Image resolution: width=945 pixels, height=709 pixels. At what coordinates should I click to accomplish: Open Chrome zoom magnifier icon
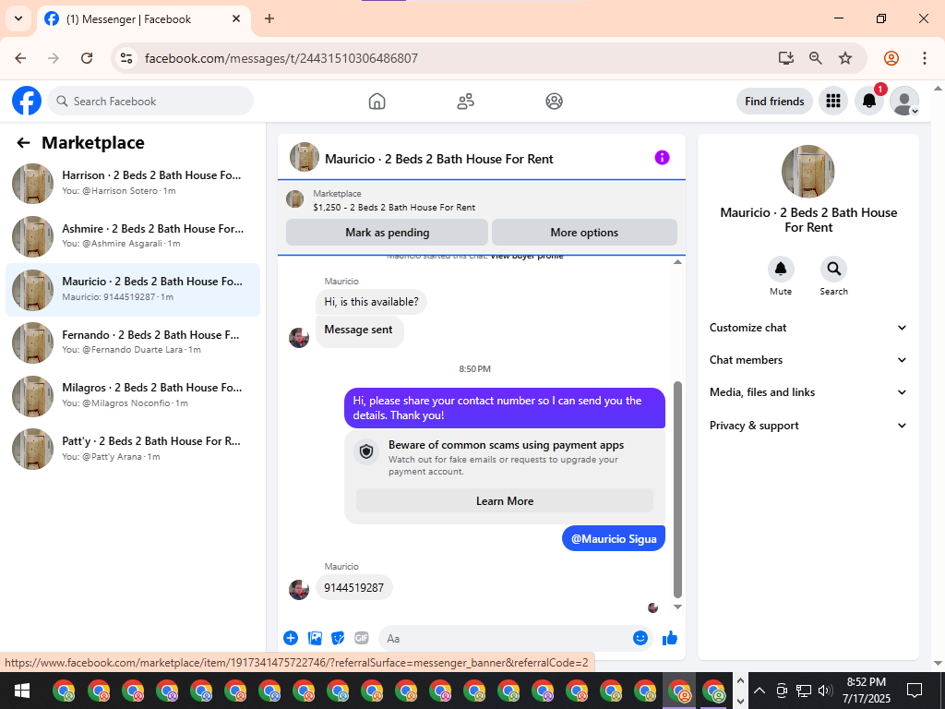816,58
